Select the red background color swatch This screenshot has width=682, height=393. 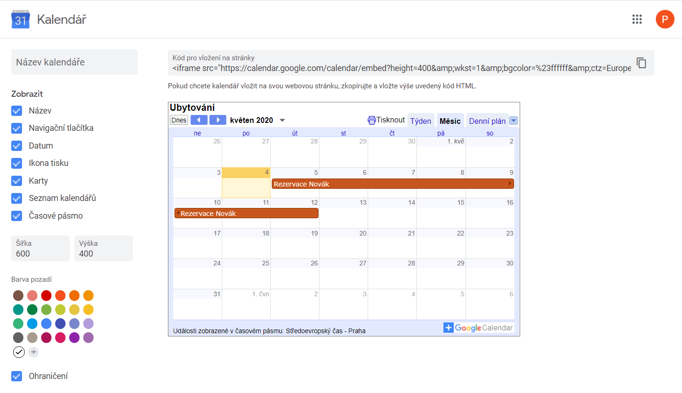click(x=46, y=295)
